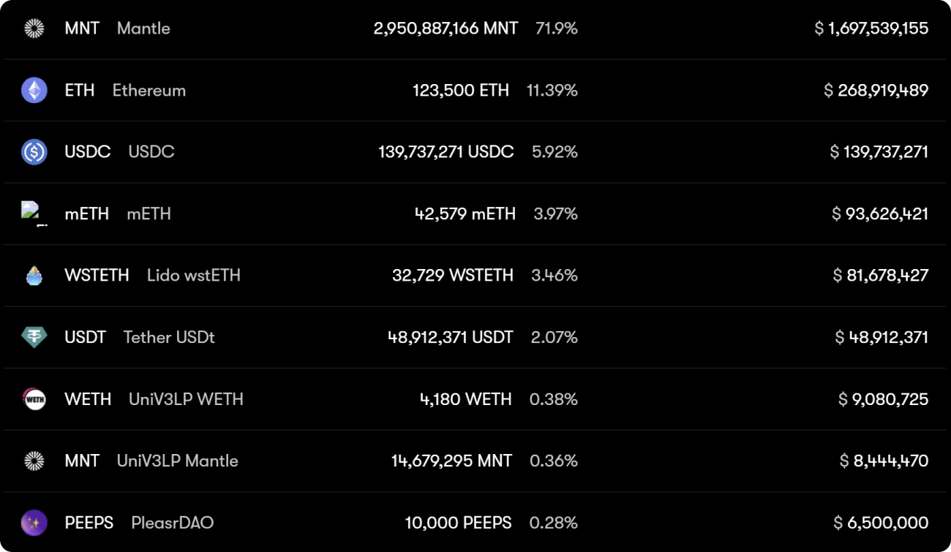This screenshot has height=552, width=951.
Task: Click the Lido wstETH droplet icon
Action: 34,276
